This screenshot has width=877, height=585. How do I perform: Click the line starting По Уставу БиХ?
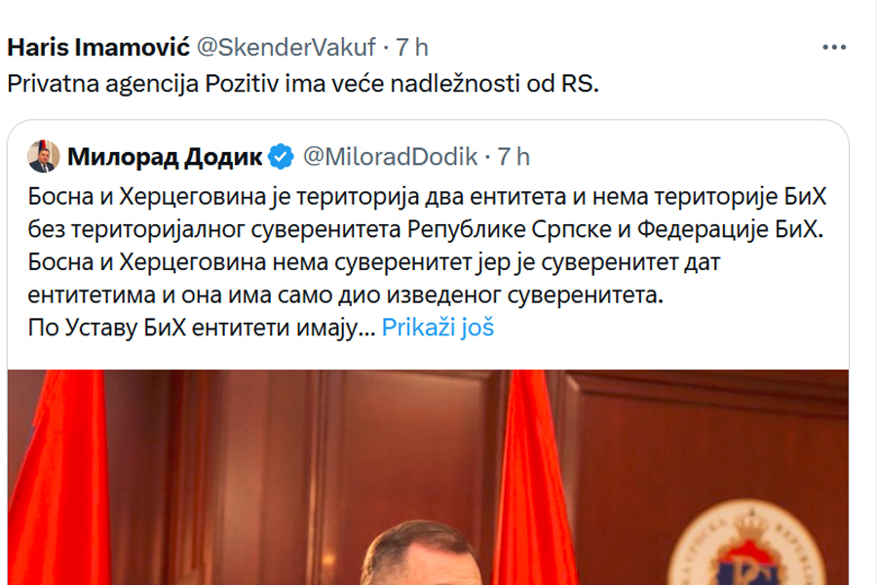tap(202, 328)
